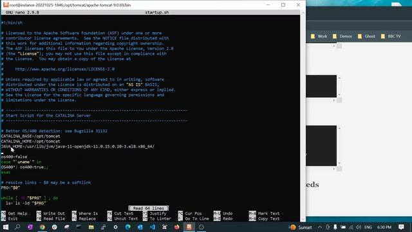
Task: Click the terminal window's title bar icon
Action: point(6,5)
